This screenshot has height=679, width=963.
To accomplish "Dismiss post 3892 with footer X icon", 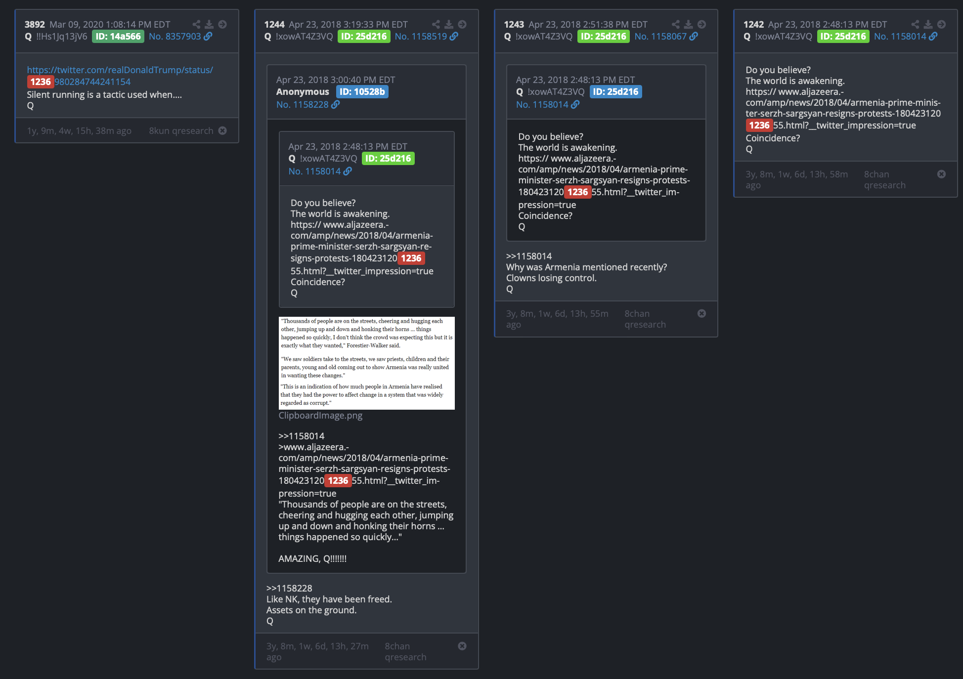I will pyautogui.click(x=222, y=130).
